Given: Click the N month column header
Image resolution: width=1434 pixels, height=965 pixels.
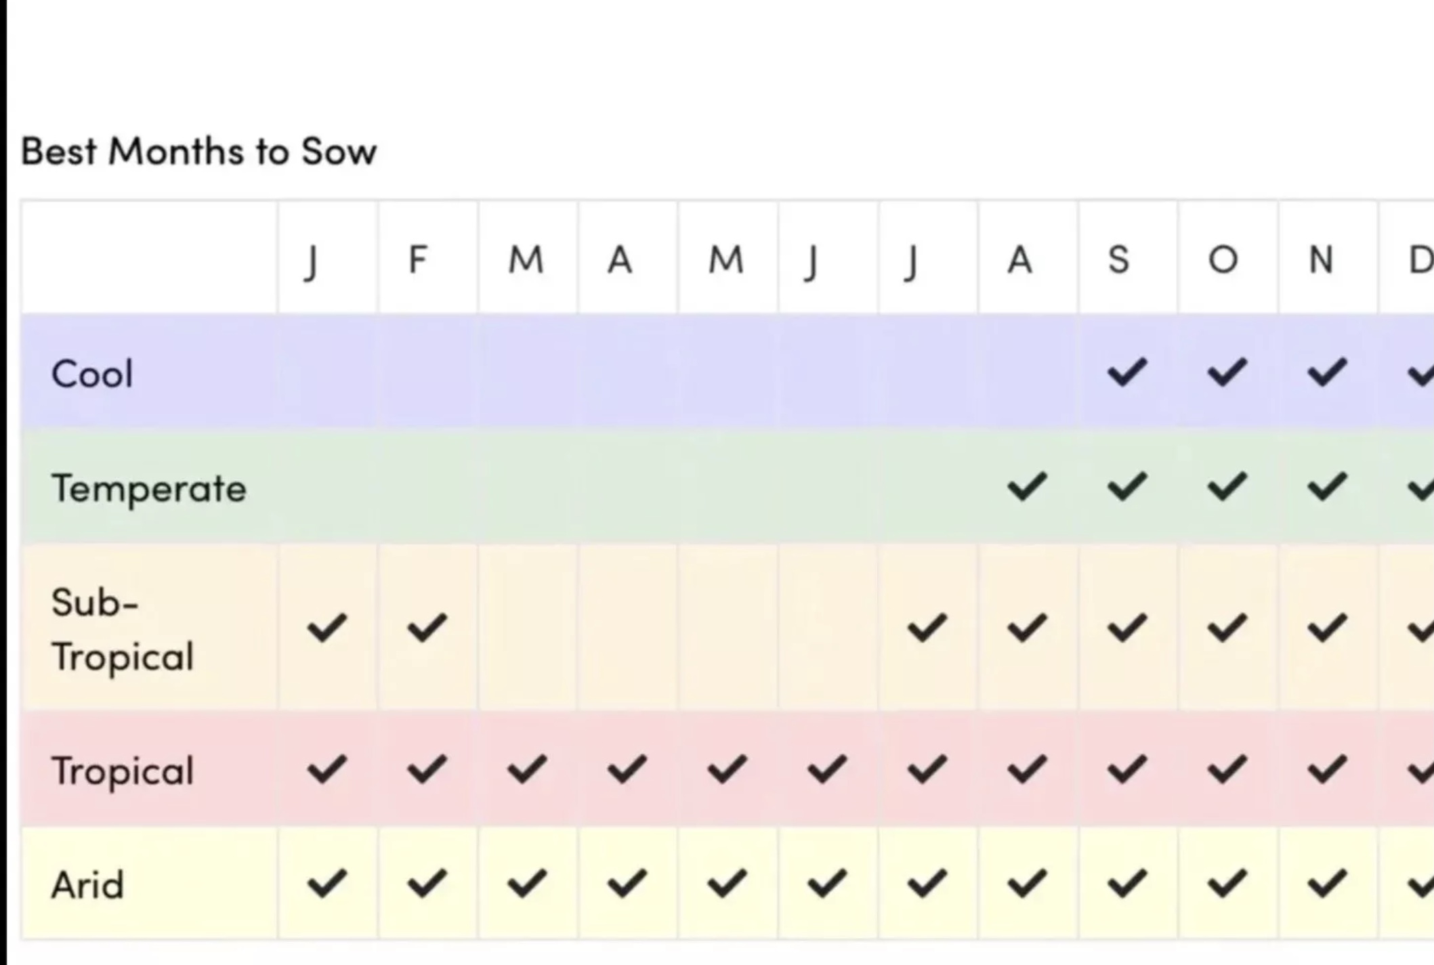Looking at the screenshot, I should tap(1321, 259).
